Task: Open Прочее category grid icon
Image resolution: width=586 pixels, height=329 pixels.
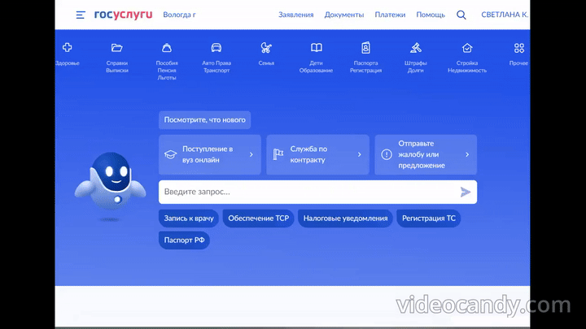Action: tap(519, 48)
